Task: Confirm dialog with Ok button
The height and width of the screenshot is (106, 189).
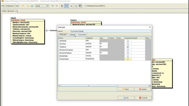Action: coord(126,98)
